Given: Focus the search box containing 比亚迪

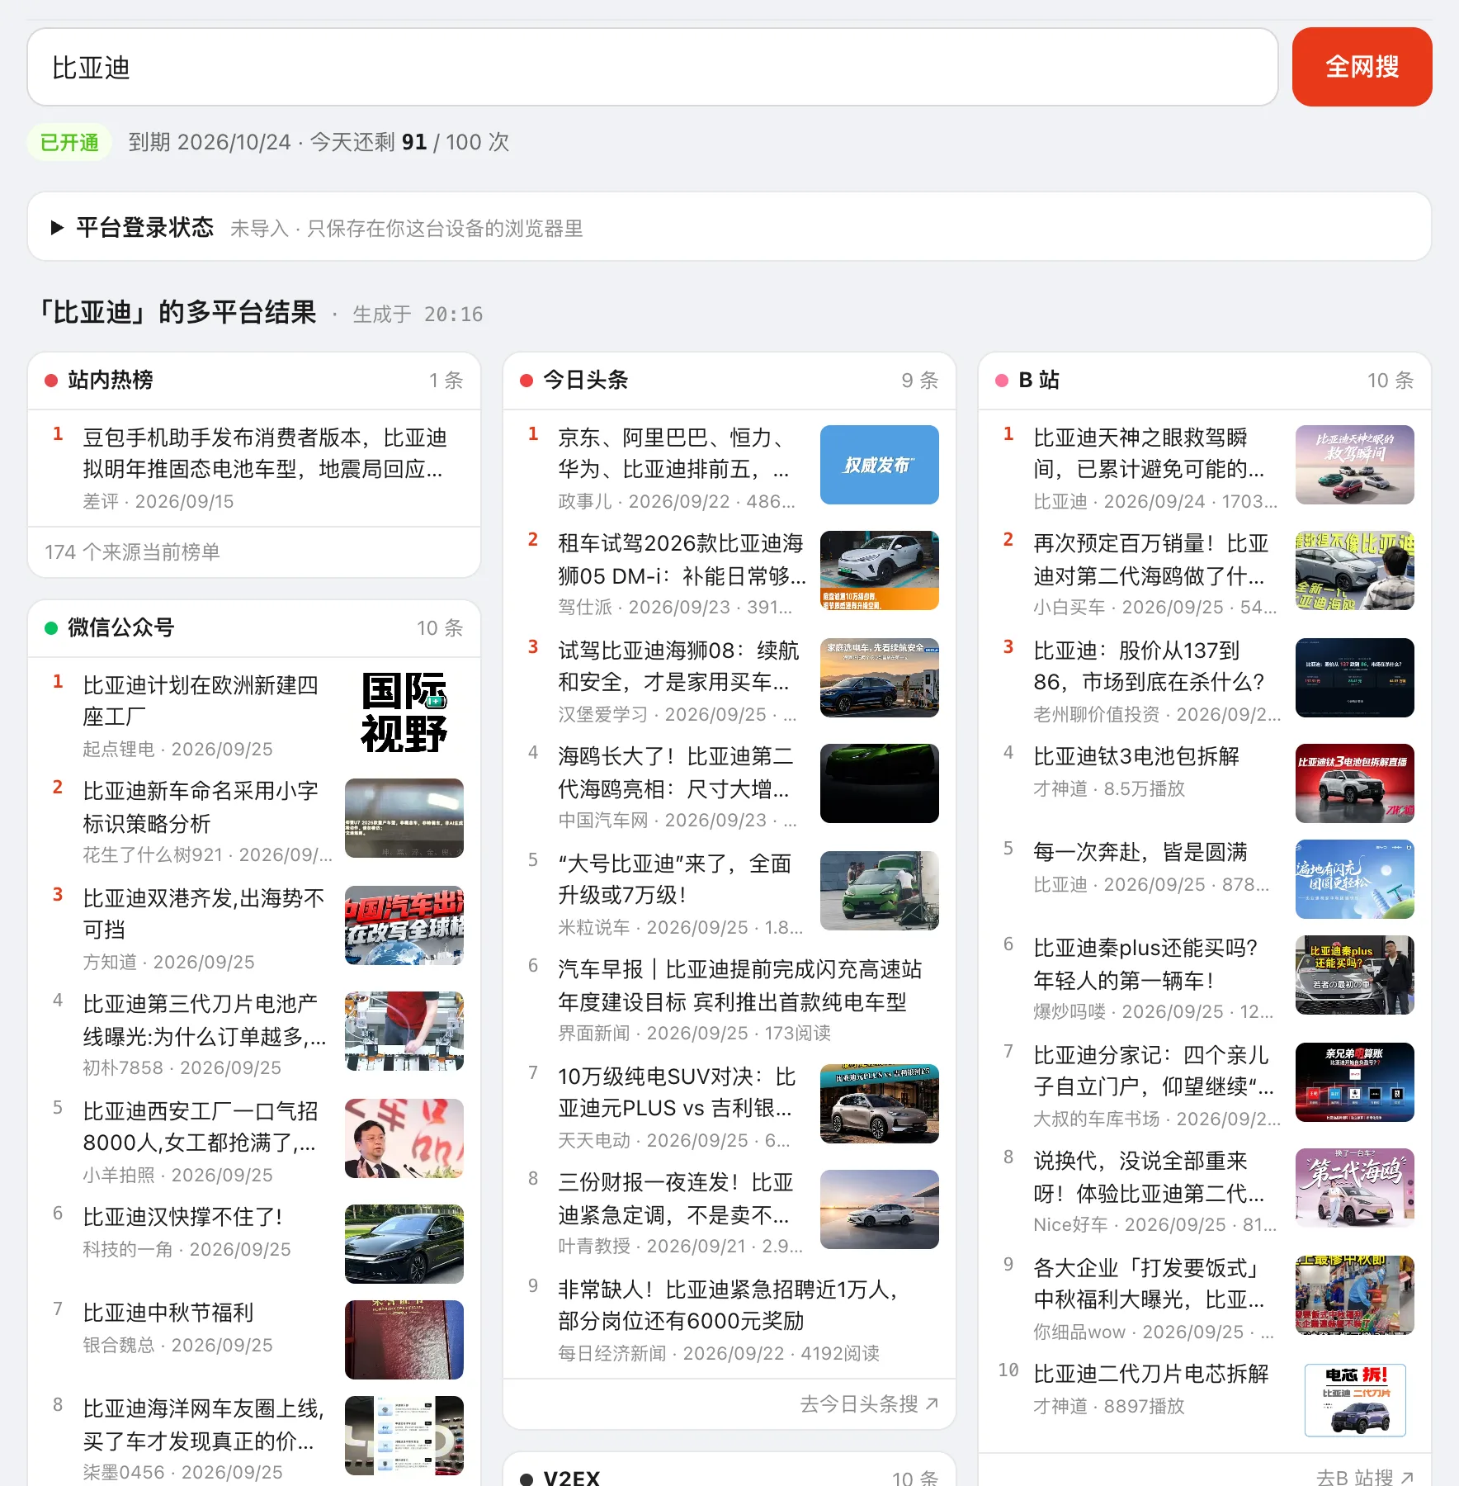Looking at the screenshot, I should coord(653,67).
